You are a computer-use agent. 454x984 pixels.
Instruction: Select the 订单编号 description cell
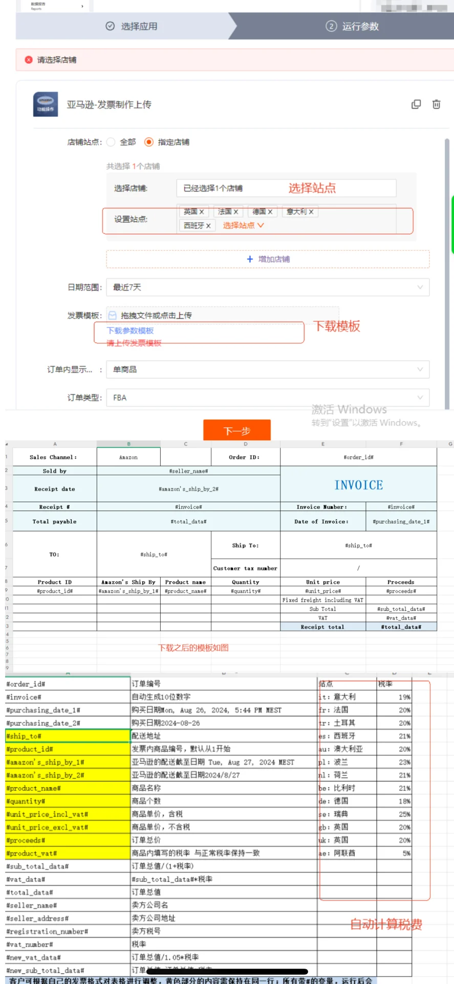(224, 684)
